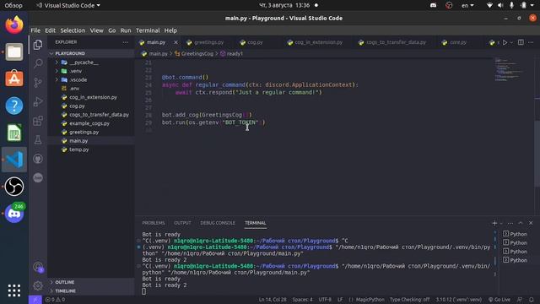This screenshot has height=304, width=540.
Task: Open the Explorer view in activity bar
Action: 38,45
